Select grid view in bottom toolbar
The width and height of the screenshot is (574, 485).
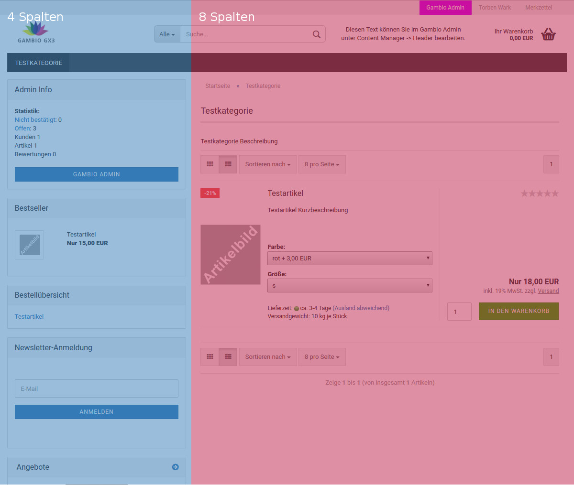210,357
